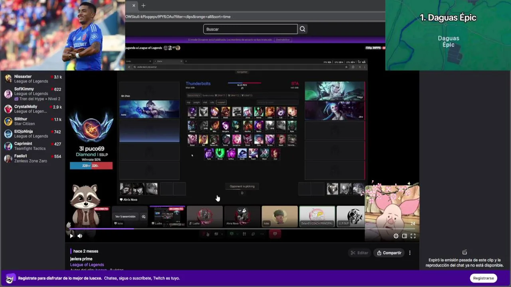Click the champion search field in drafter
The height and width of the screenshot is (287, 511).
(x=277, y=102)
